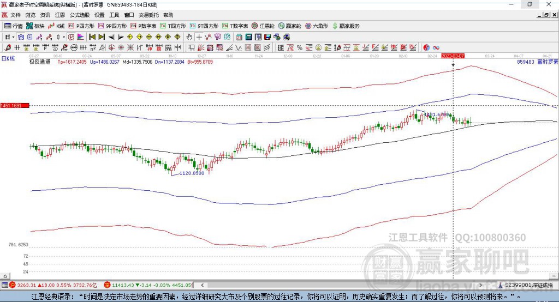Click the red-blue yin-yang icon
Viewport: 559px width, 302px height.
coord(426,48)
